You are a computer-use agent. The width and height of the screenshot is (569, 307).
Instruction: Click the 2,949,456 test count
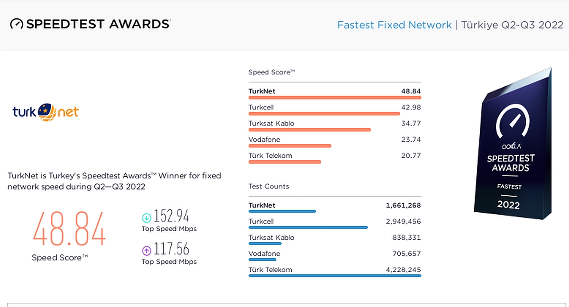(403, 221)
